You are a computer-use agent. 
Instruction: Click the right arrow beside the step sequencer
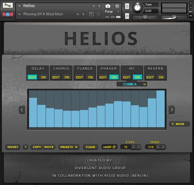pyautogui.click(x=172, y=109)
